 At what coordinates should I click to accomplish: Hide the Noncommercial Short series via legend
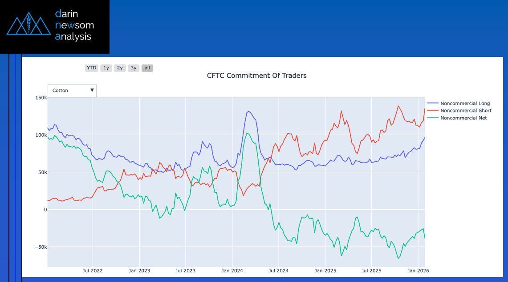466,111
